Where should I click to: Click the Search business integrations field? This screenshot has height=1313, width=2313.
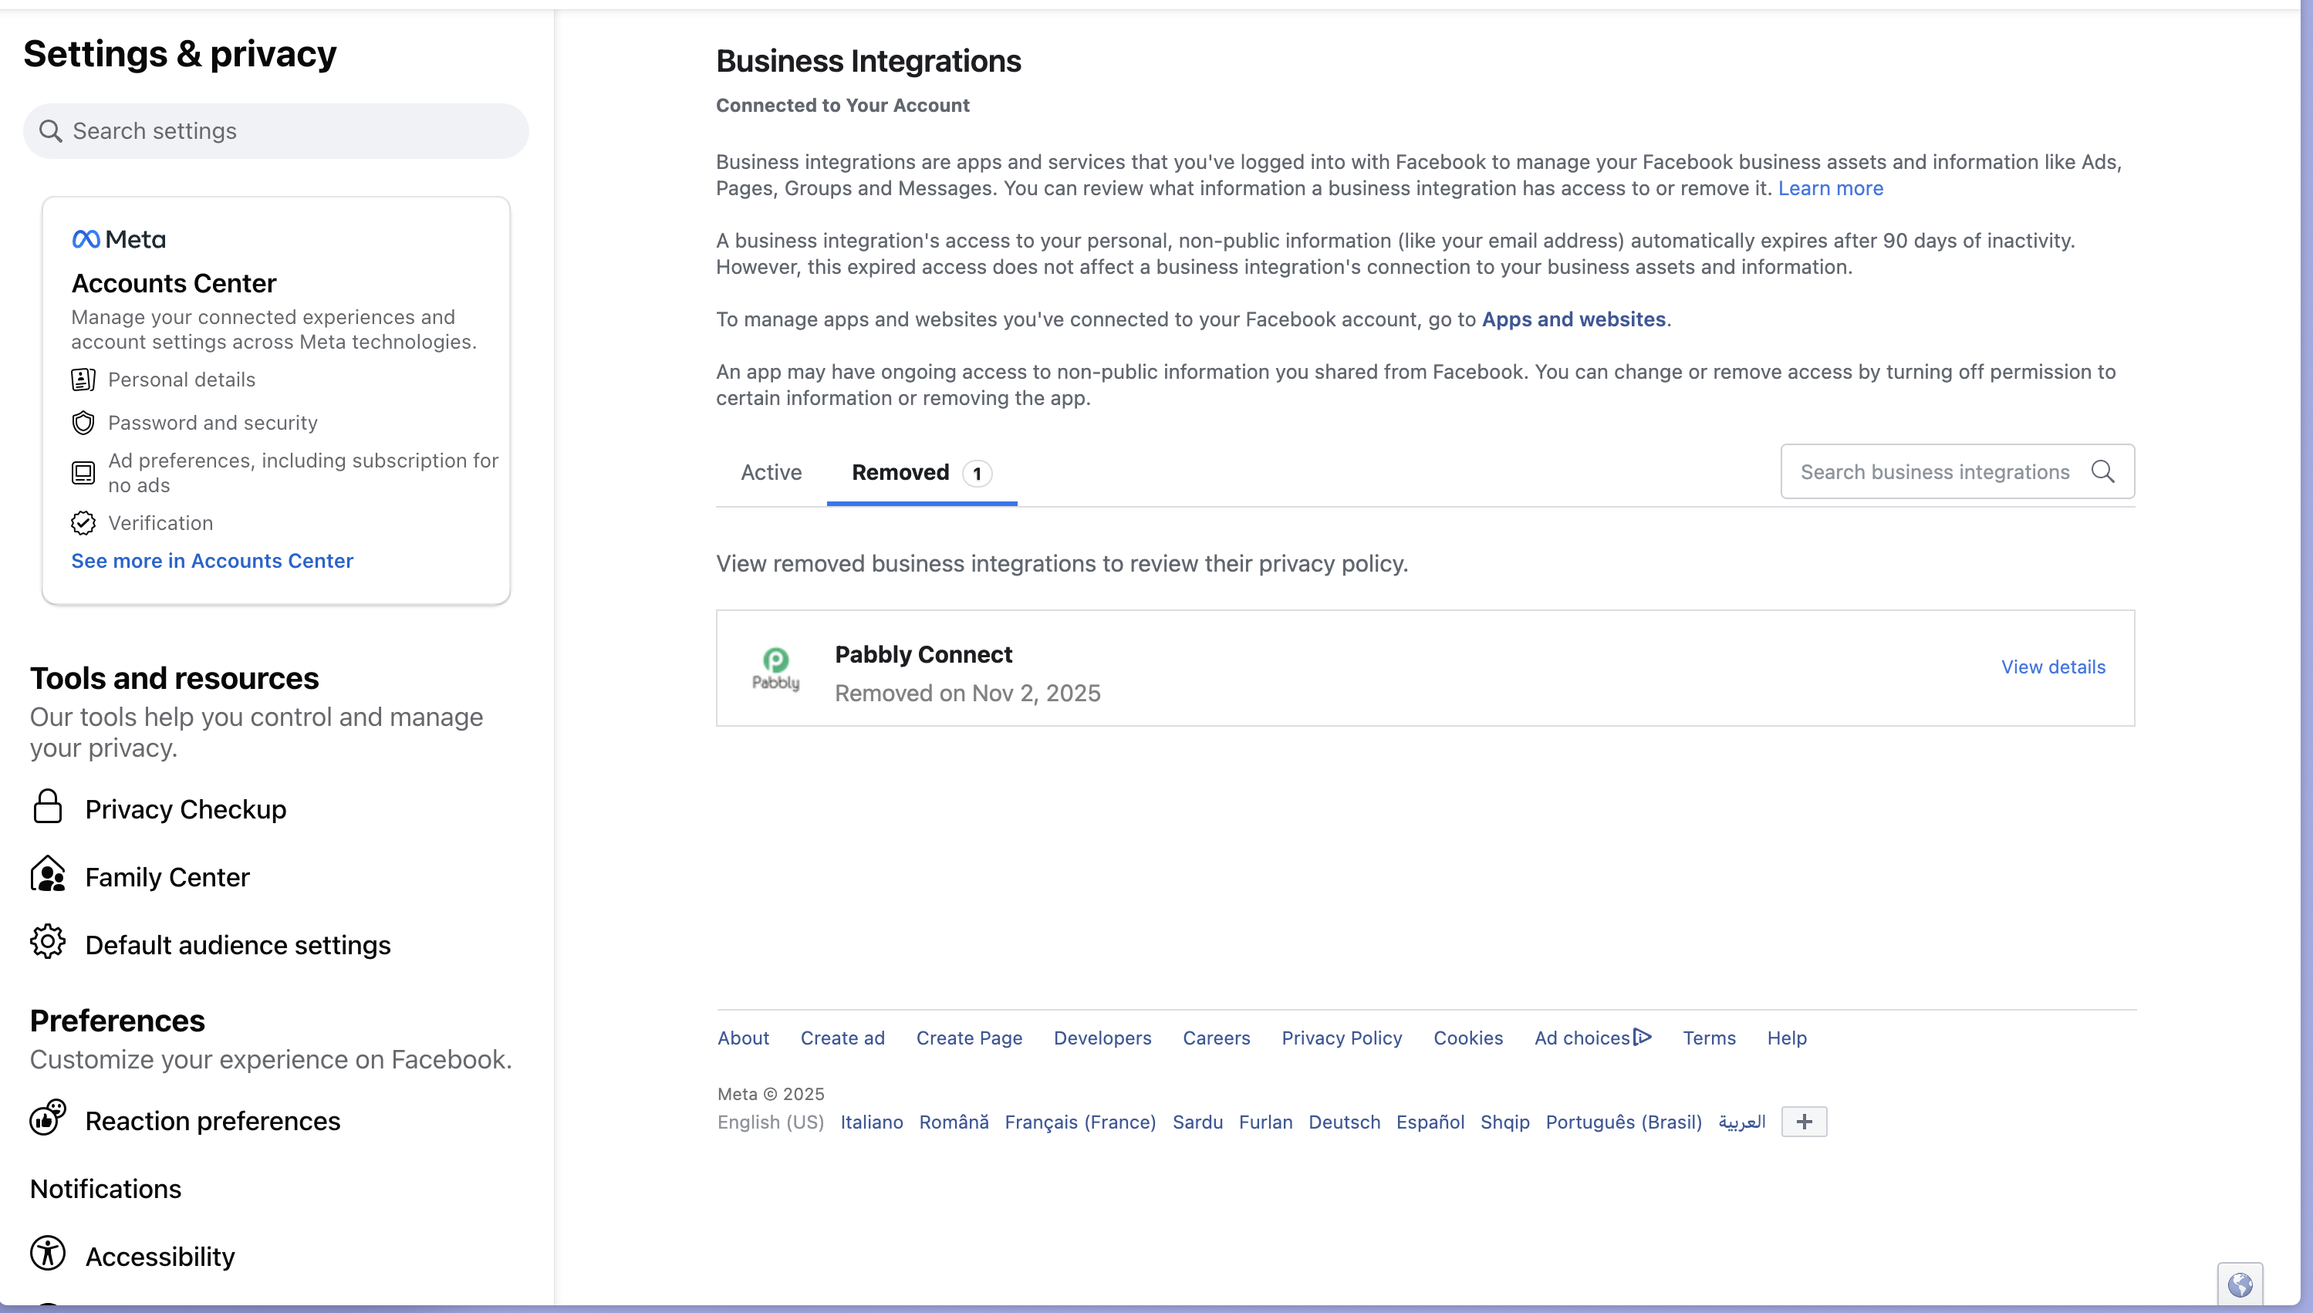1933,471
